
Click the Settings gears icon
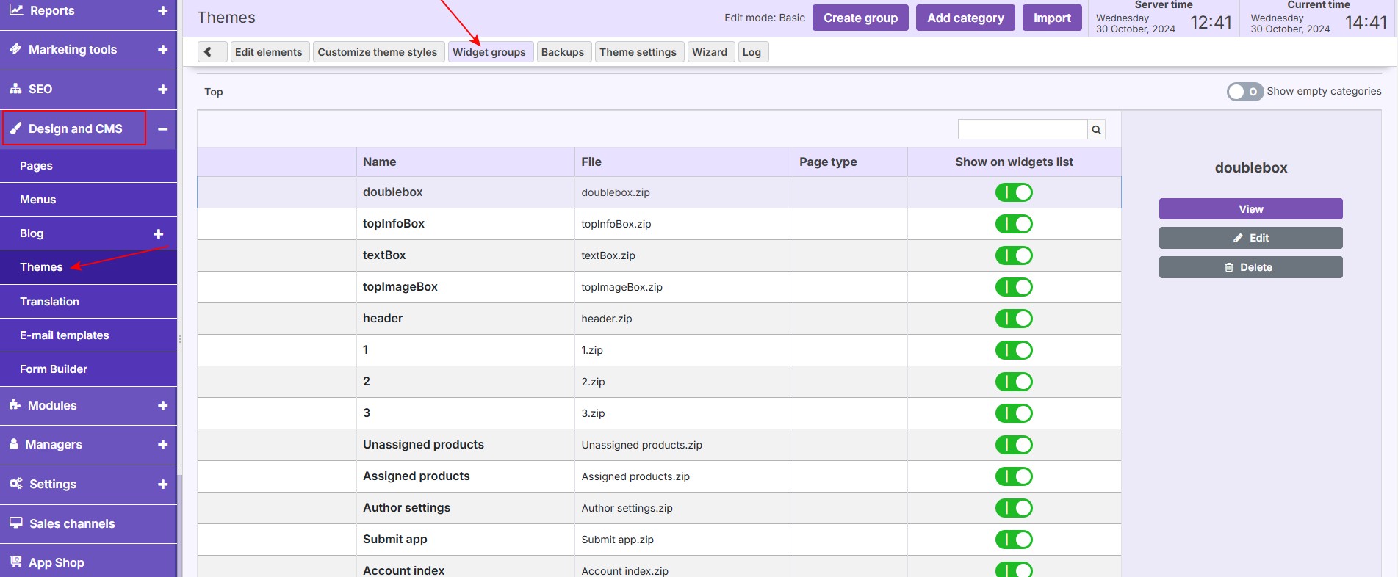(x=15, y=483)
